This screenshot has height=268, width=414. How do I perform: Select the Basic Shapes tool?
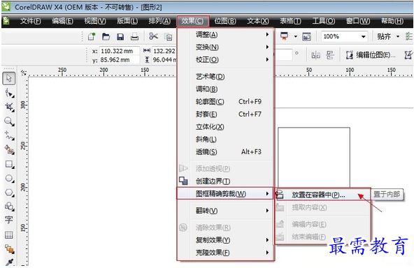[10, 206]
